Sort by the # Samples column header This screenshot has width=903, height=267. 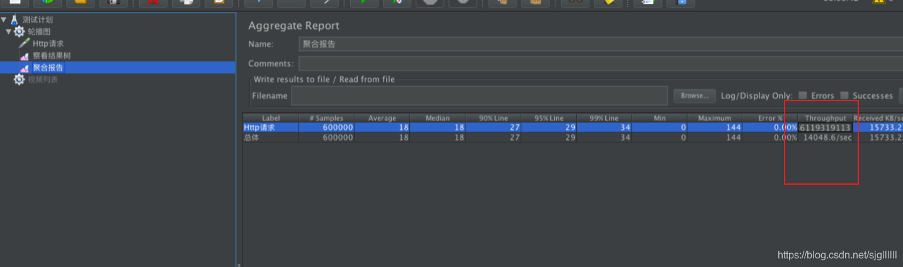[x=326, y=118]
